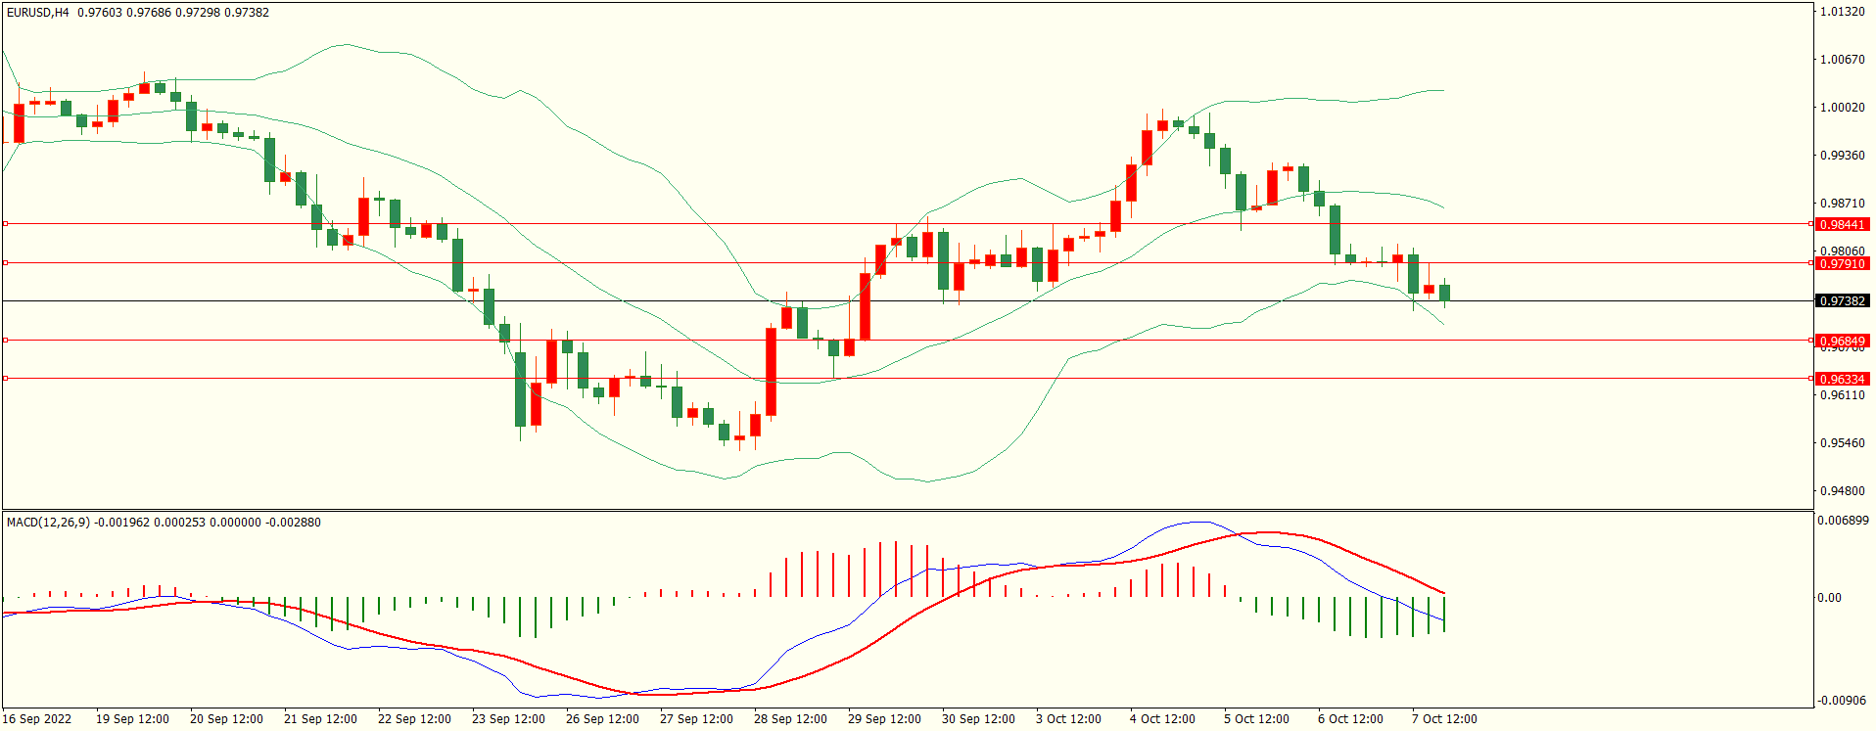Click the 28 Sep 12:00 time label
The image size is (1876, 731).
coord(790,719)
